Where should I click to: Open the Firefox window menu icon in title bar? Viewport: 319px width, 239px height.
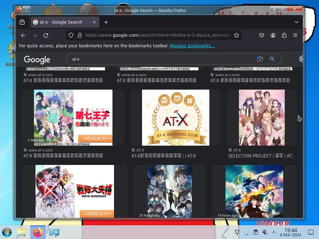19,9
